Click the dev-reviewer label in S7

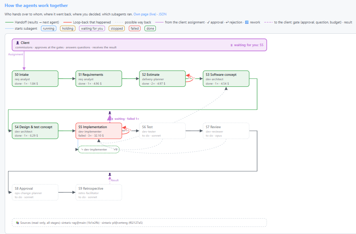click(x=214, y=131)
